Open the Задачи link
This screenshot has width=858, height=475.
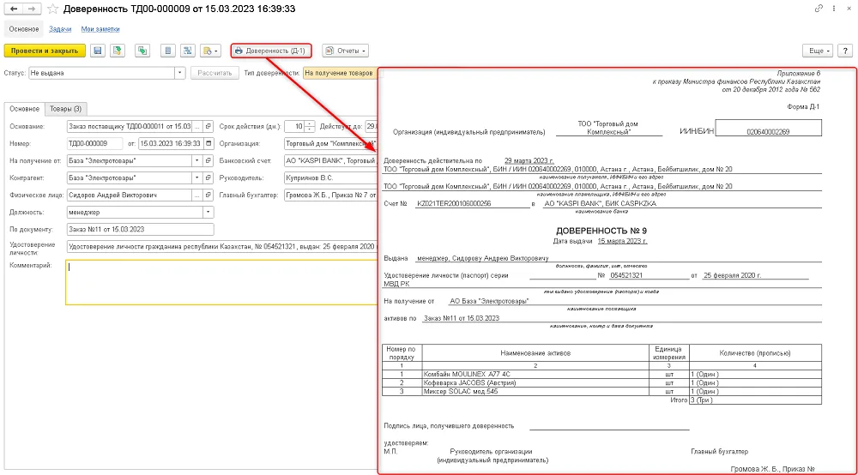pyautogui.click(x=60, y=29)
